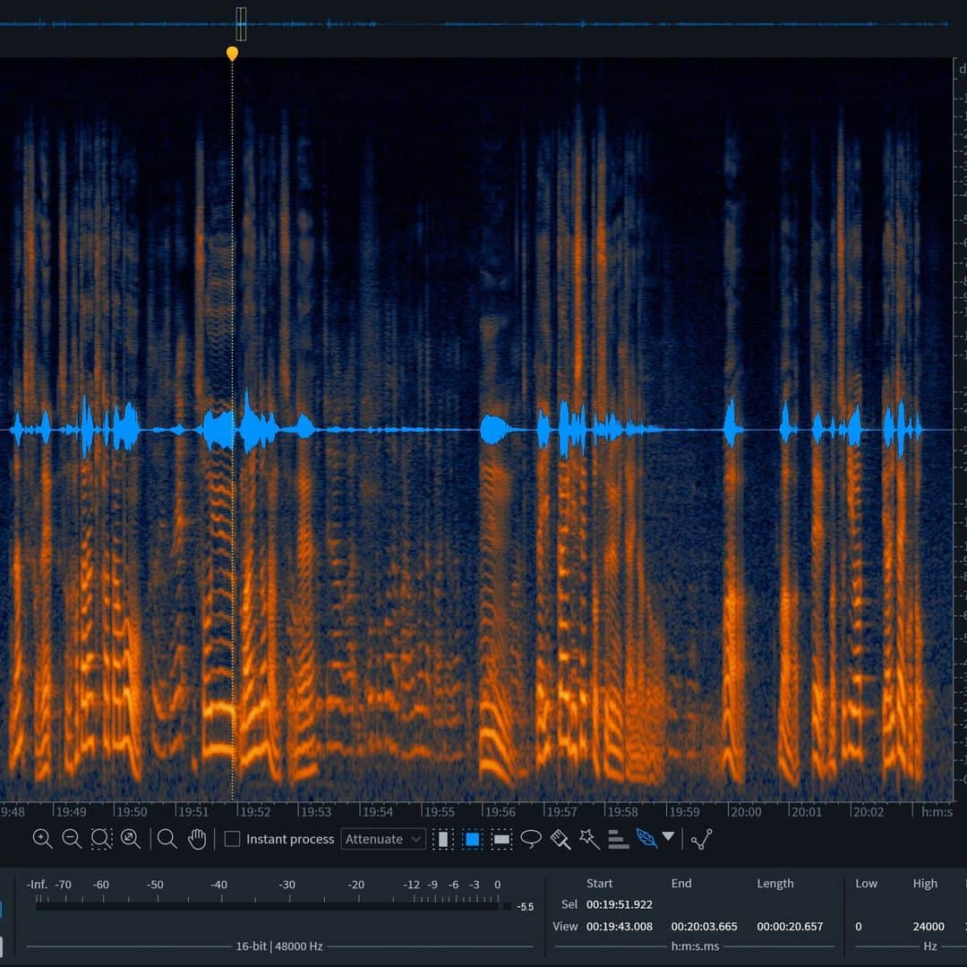
Task: Open the Attenuate mode dropdown
Action: (x=383, y=839)
